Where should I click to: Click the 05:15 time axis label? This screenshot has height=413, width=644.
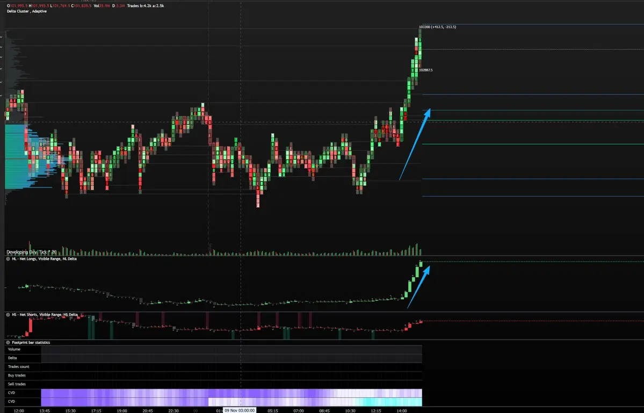[273, 410]
